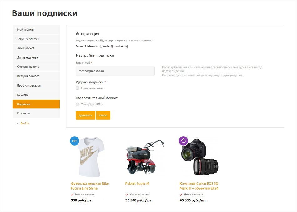Select the HTML format radio button

coord(92,104)
